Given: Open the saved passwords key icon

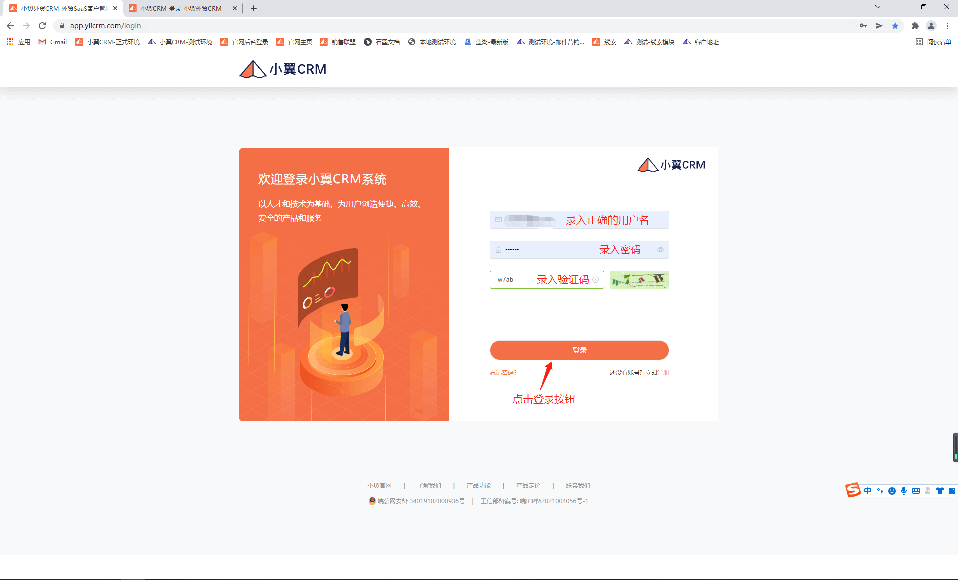Looking at the screenshot, I should 863,26.
